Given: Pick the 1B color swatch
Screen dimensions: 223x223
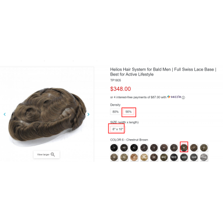Looking at the screenshot, I should [124, 148].
